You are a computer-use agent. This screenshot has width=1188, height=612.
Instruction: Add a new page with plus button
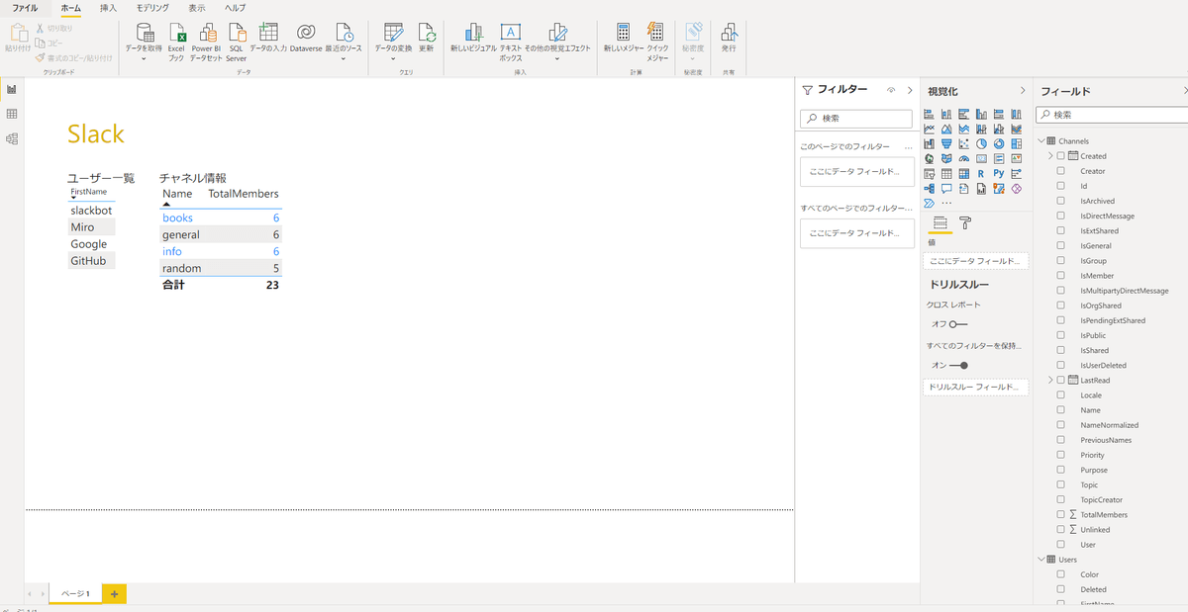tap(114, 593)
